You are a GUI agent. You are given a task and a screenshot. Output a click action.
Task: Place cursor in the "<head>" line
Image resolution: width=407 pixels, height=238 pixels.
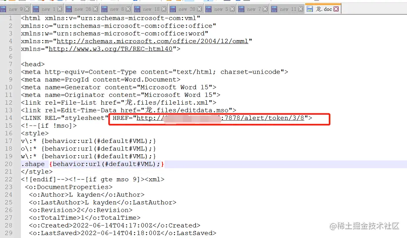coord(33,64)
